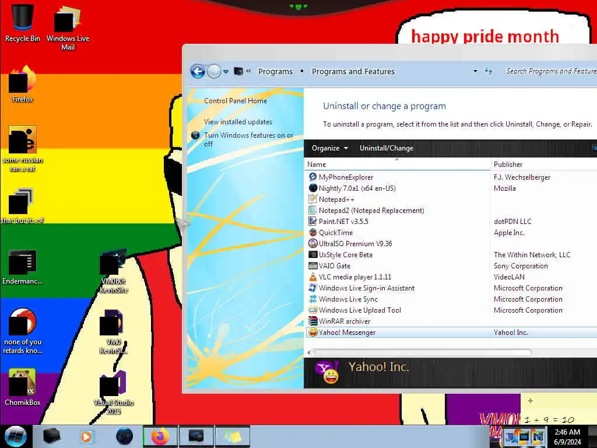Switch to Firefox in the taskbar
This screenshot has width=597, height=448.
pyautogui.click(x=160, y=436)
